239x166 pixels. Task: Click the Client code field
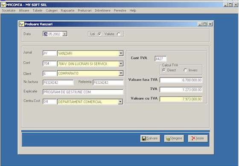(x=50, y=74)
